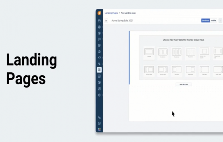Open the colorful app switcher grid icon
Screen dimensions: 223x142
pyautogui.click(x=99, y=130)
